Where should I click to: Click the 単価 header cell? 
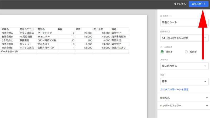[x=84, y=29]
